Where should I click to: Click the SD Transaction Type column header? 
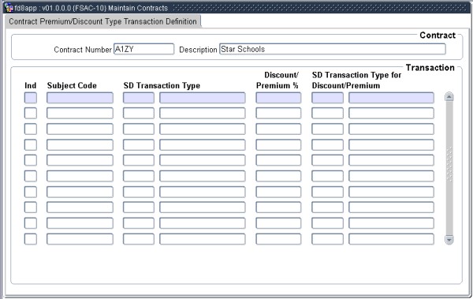click(x=162, y=85)
